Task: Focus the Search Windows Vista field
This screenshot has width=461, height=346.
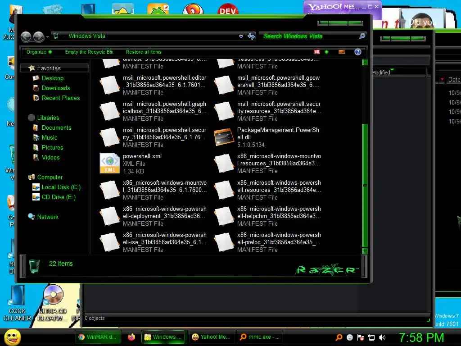Action: 309,36
